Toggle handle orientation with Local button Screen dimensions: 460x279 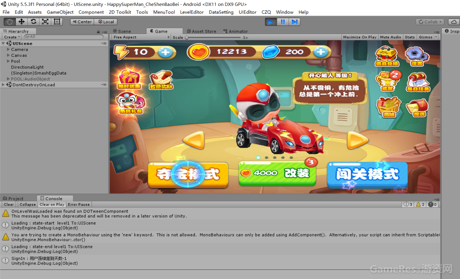[106, 22]
